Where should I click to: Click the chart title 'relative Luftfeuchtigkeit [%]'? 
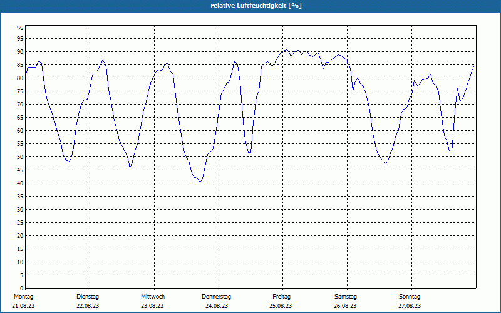(256, 6)
